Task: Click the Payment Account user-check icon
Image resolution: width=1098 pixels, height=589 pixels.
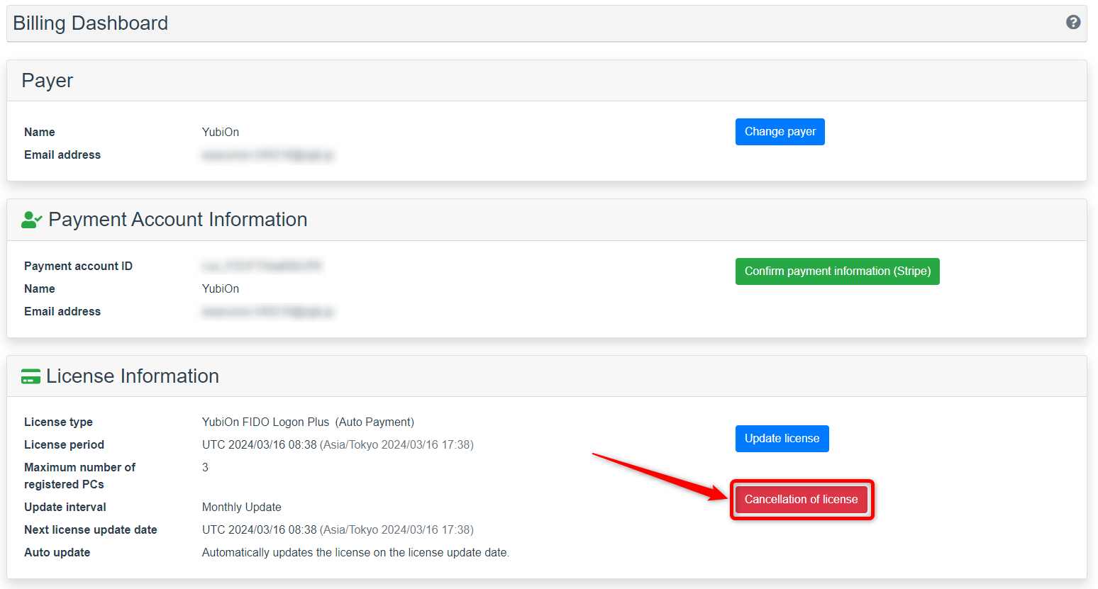Action: coord(32,220)
